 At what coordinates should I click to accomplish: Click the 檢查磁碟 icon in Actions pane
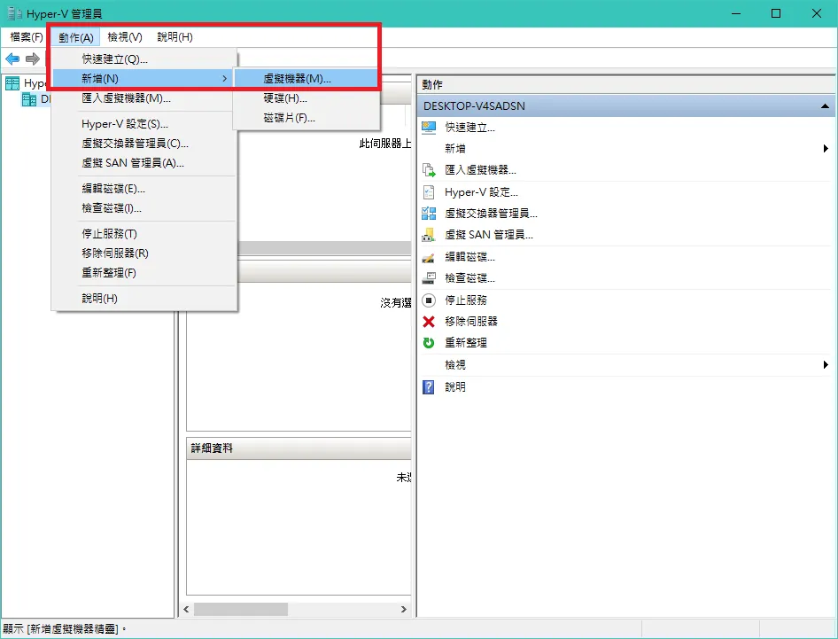tap(429, 278)
